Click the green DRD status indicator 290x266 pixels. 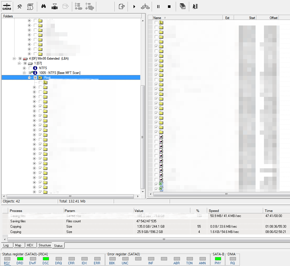pyautogui.click(x=20, y=259)
